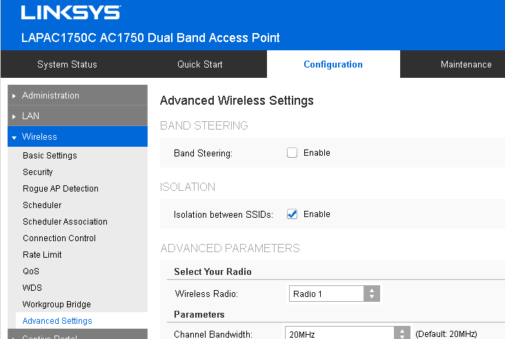Open the Channel Bandwidth dropdown

pos(348,333)
